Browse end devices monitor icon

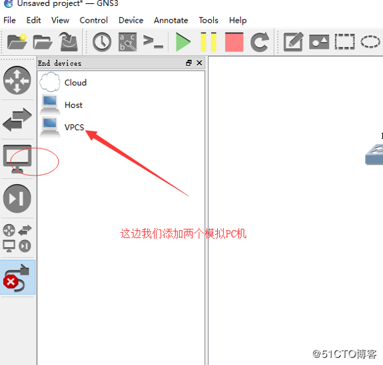[17, 159]
